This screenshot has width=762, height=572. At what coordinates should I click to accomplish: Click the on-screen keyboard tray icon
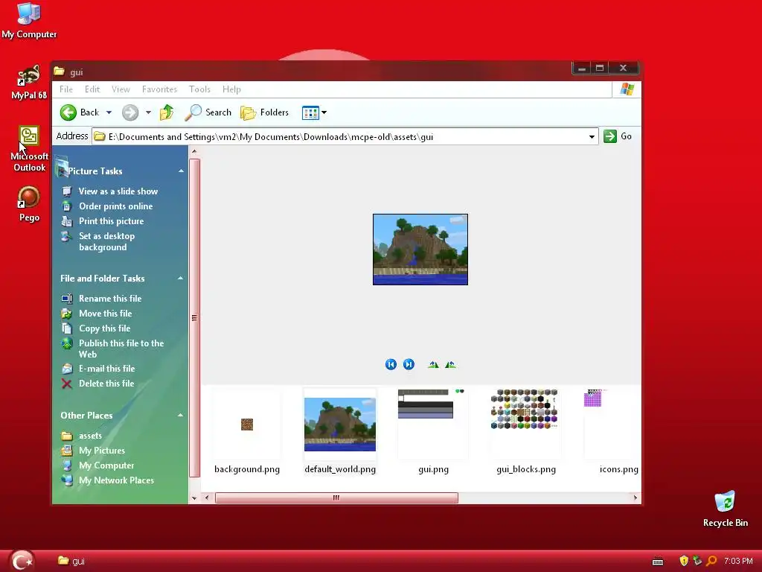coord(658,562)
